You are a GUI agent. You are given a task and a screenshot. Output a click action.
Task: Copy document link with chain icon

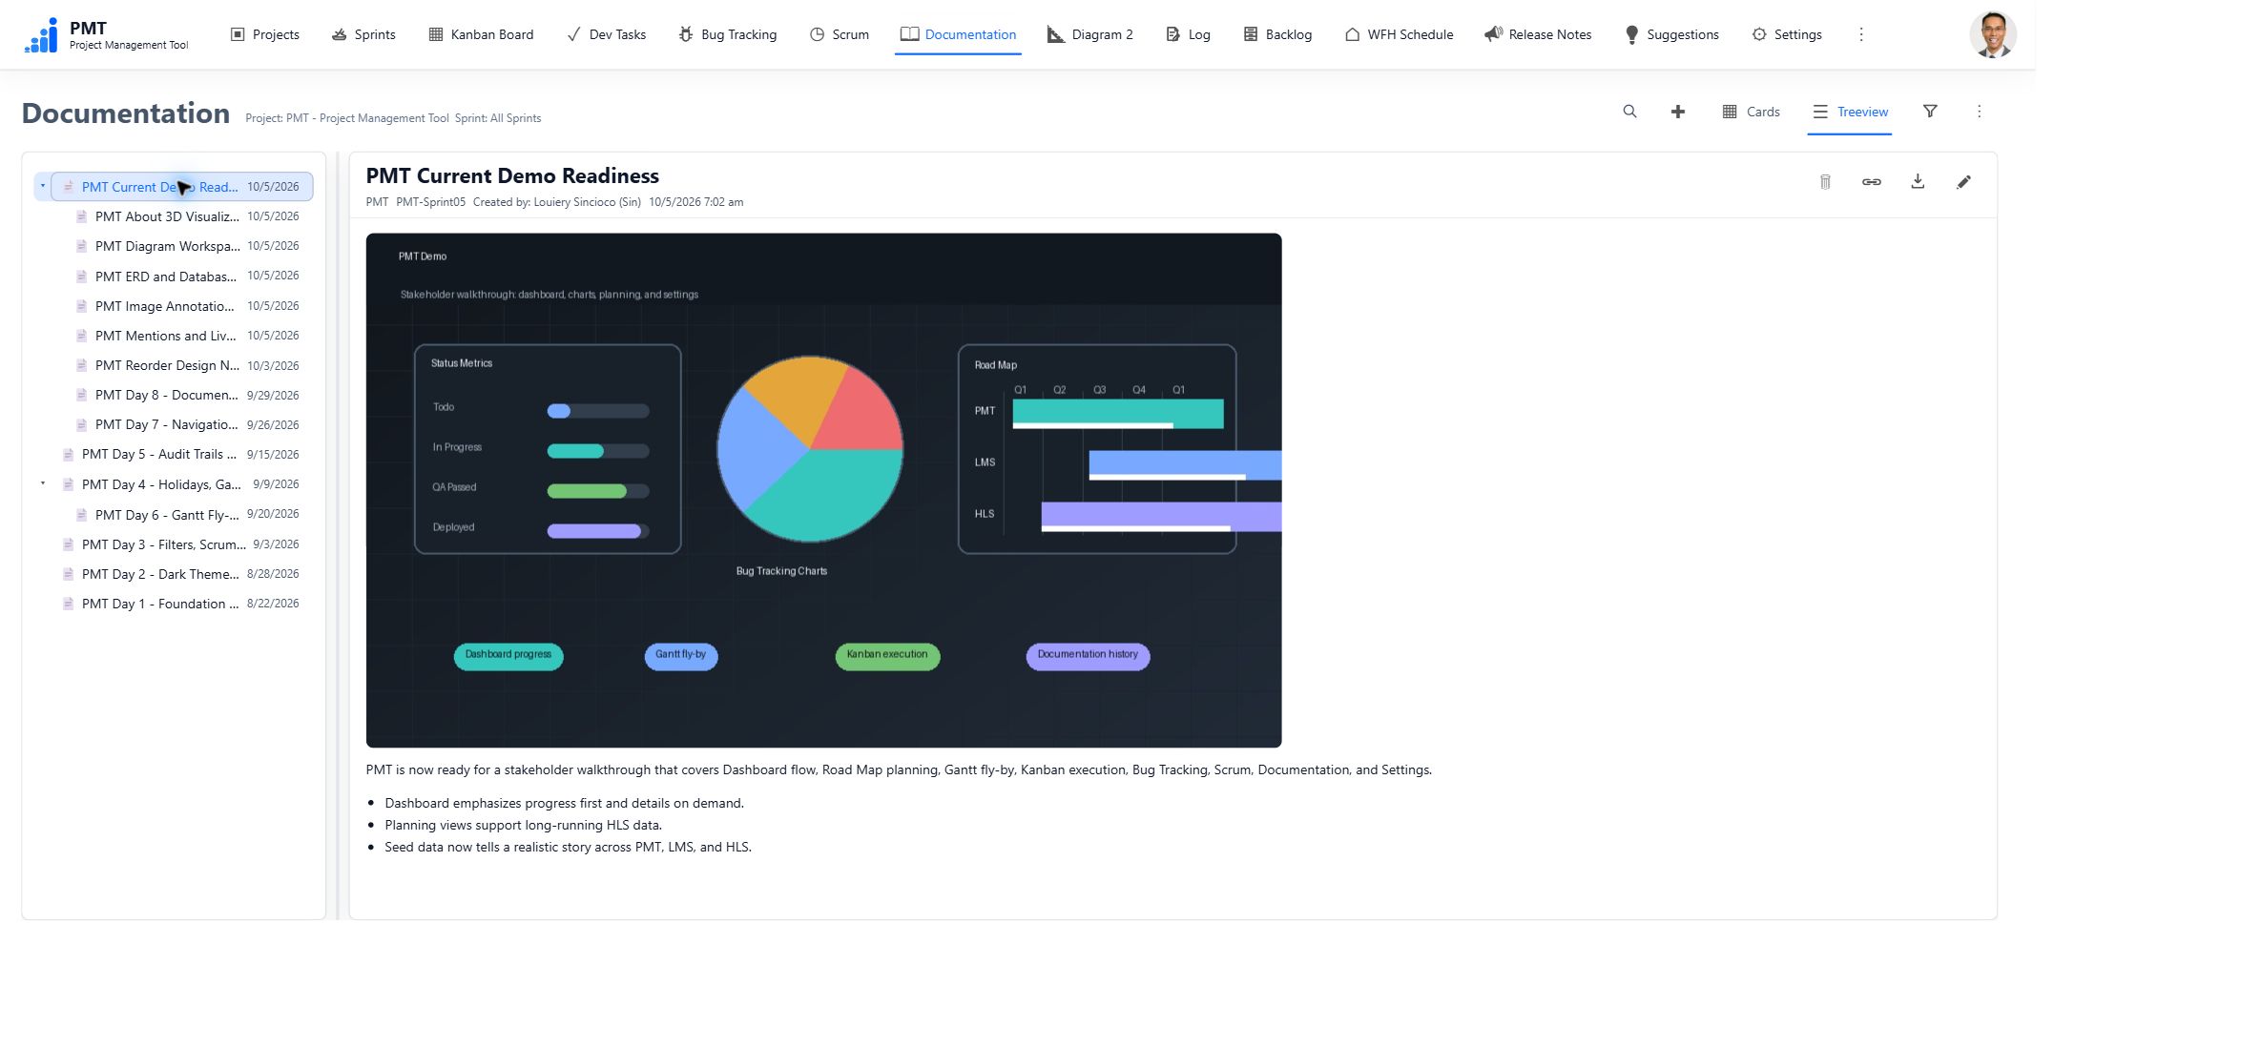(x=1871, y=182)
